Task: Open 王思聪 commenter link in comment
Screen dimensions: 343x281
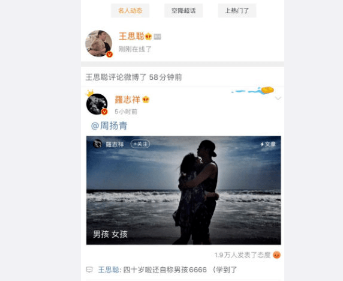Action: (109, 270)
